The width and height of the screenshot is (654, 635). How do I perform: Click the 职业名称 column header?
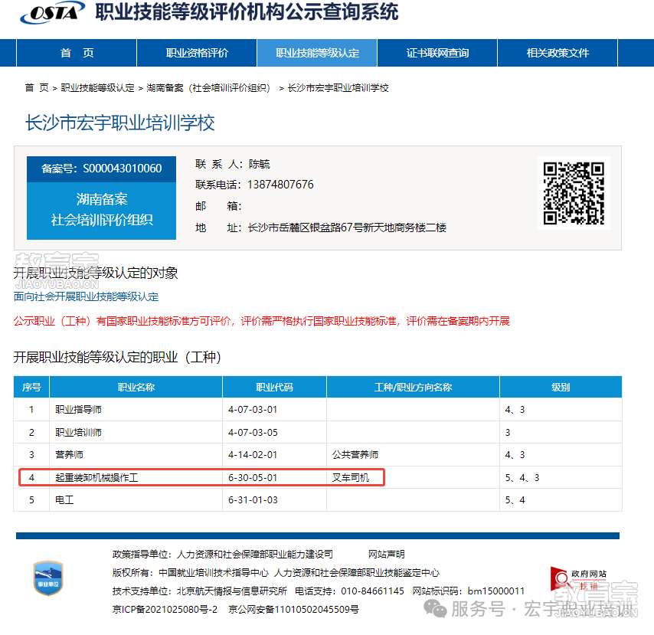136,387
